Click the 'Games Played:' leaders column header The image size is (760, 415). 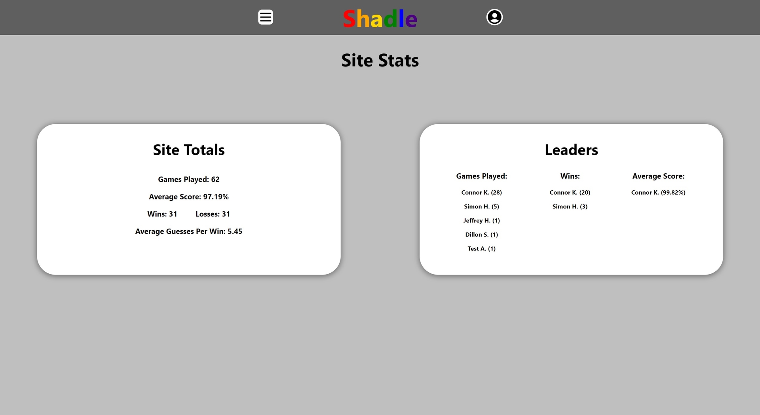tap(481, 176)
